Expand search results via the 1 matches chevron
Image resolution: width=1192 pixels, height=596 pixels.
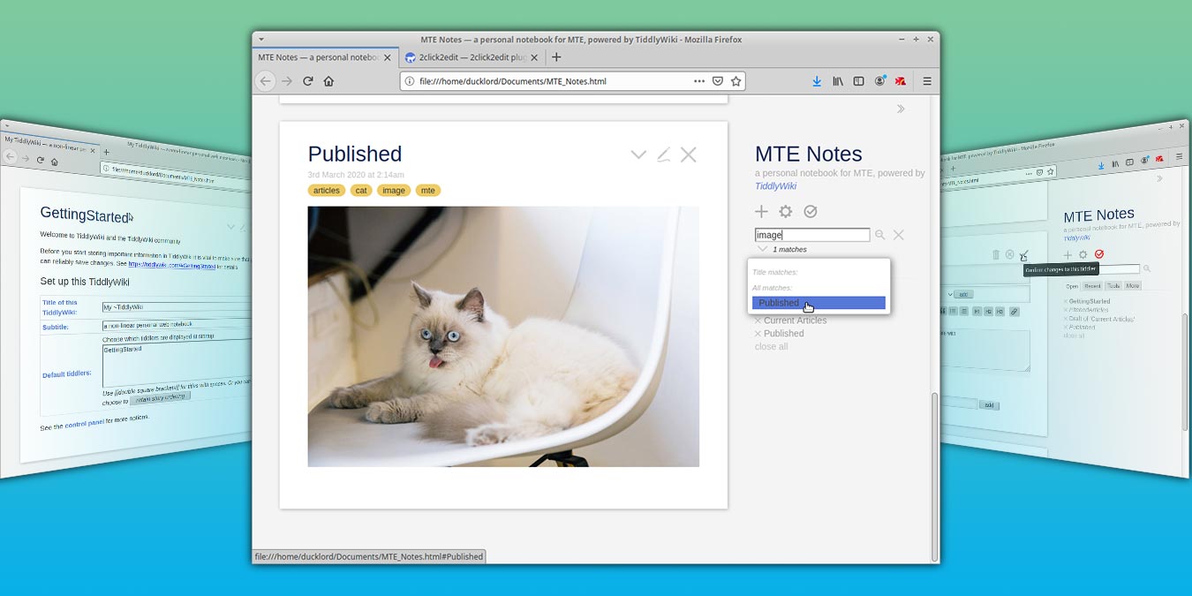[x=761, y=249]
